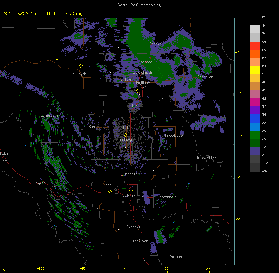Click the Base_Reflectivity title
This screenshot has height=273, width=279.
tap(139, 5)
